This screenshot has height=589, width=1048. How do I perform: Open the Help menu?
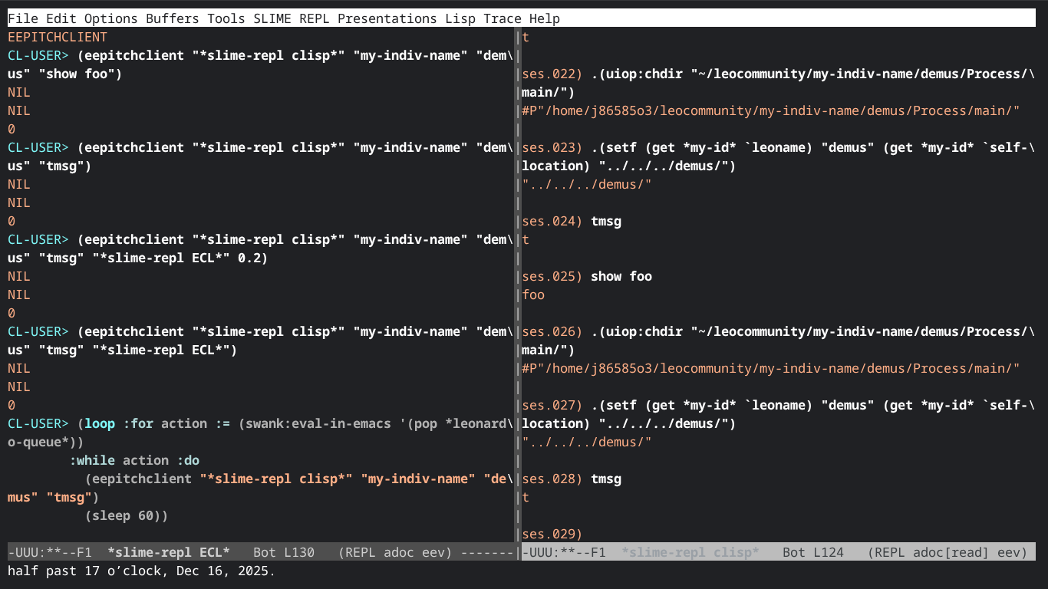545,18
